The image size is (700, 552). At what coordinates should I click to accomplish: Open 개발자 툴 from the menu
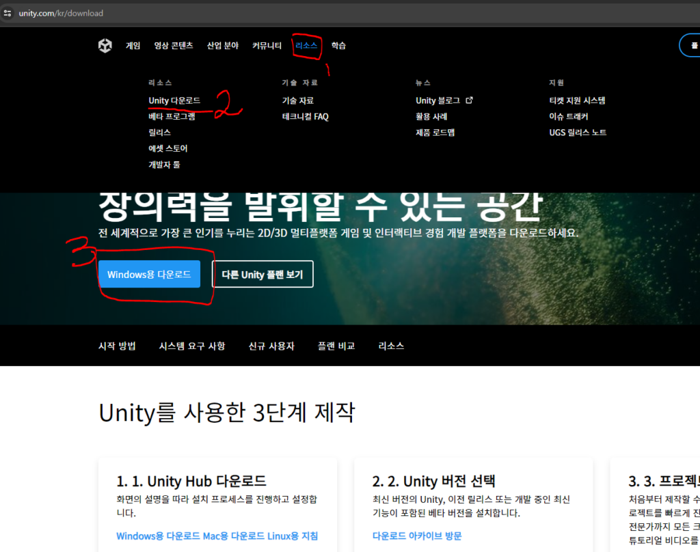pyautogui.click(x=164, y=165)
